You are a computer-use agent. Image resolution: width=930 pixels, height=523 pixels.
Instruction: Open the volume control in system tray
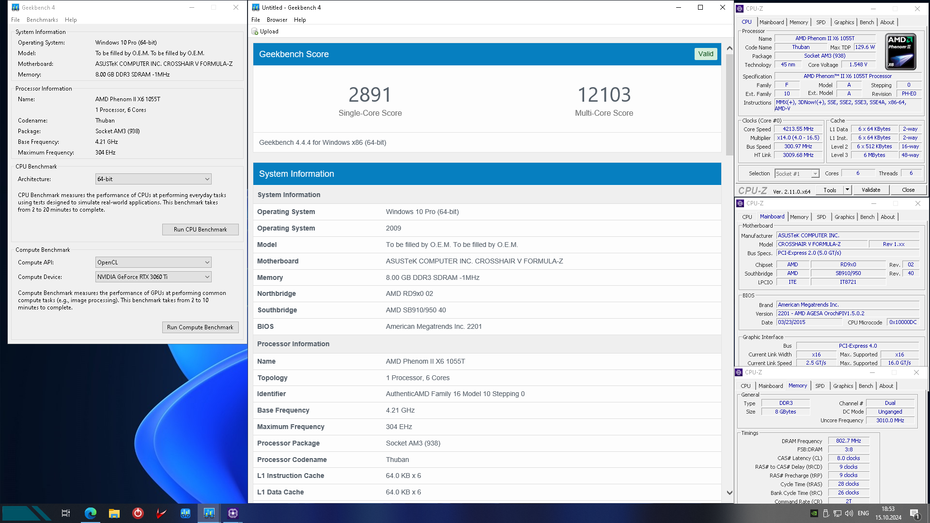[849, 513]
